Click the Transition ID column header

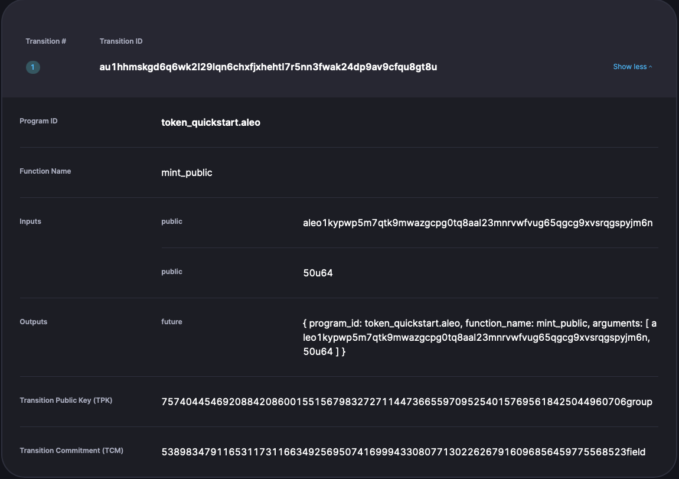click(x=121, y=41)
